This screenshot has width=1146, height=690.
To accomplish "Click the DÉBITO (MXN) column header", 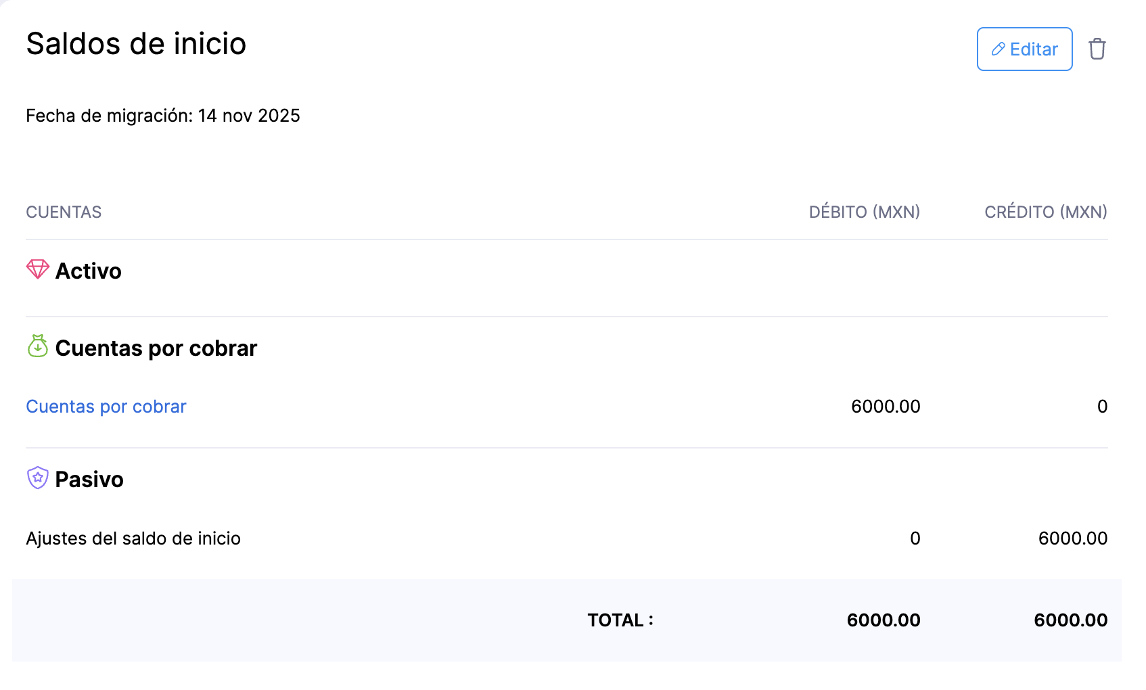I will pyautogui.click(x=864, y=212).
